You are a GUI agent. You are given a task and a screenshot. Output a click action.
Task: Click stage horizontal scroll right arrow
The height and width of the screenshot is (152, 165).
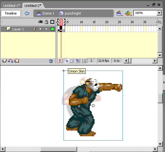pos(155,149)
